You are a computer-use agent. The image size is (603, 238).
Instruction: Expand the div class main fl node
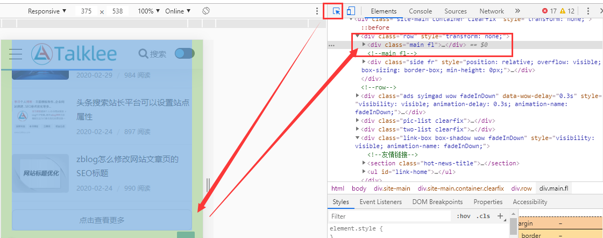pyautogui.click(x=364, y=45)
